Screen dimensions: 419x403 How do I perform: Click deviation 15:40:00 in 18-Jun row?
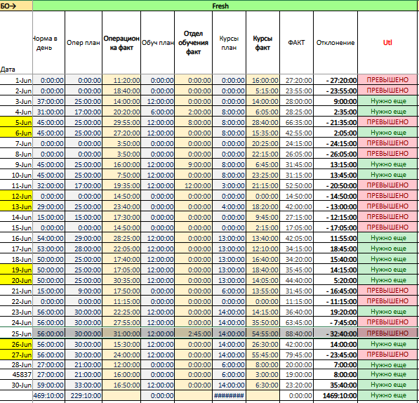[x=335, y=259]
